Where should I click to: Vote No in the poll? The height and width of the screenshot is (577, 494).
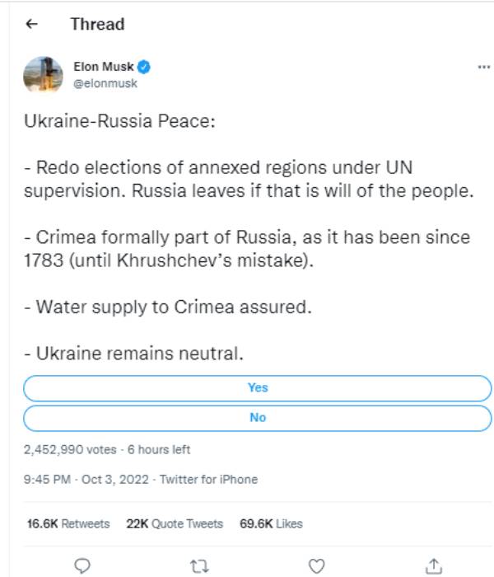coord(258,417)
